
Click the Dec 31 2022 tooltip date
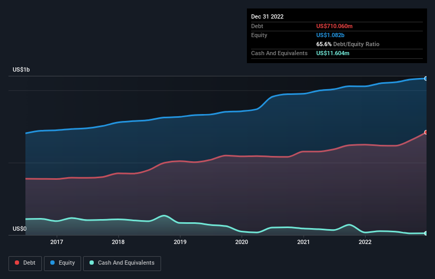pos(267,16)
